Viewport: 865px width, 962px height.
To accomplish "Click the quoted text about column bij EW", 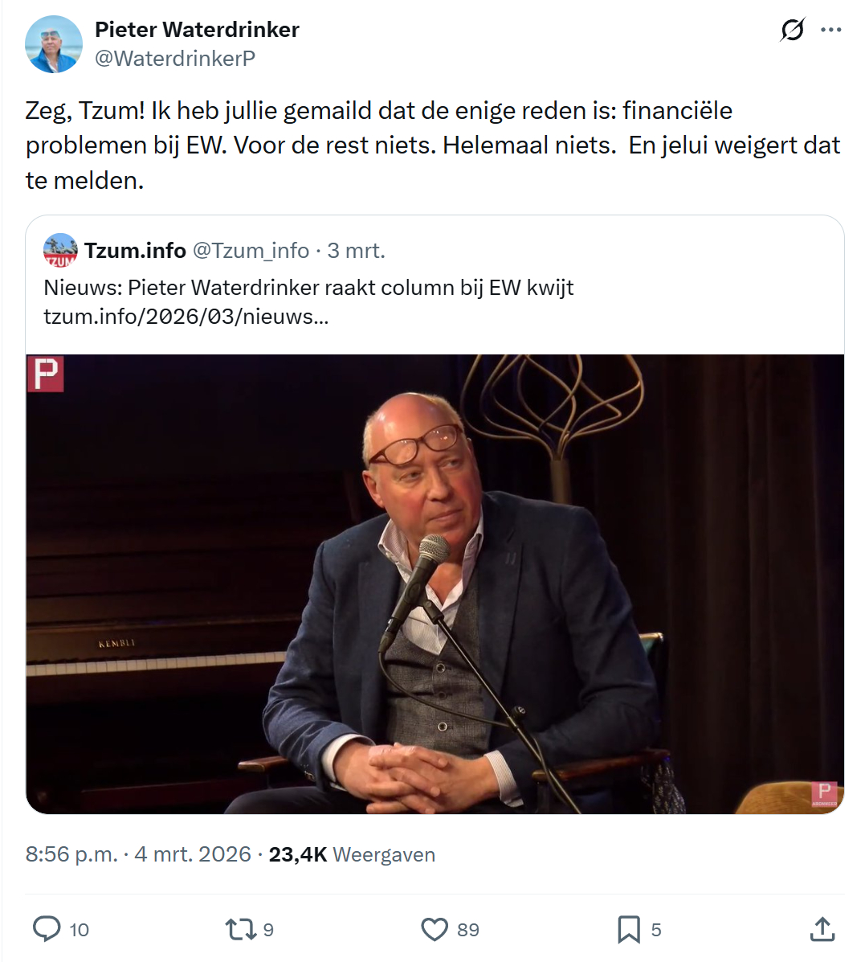I will [308, 287].
